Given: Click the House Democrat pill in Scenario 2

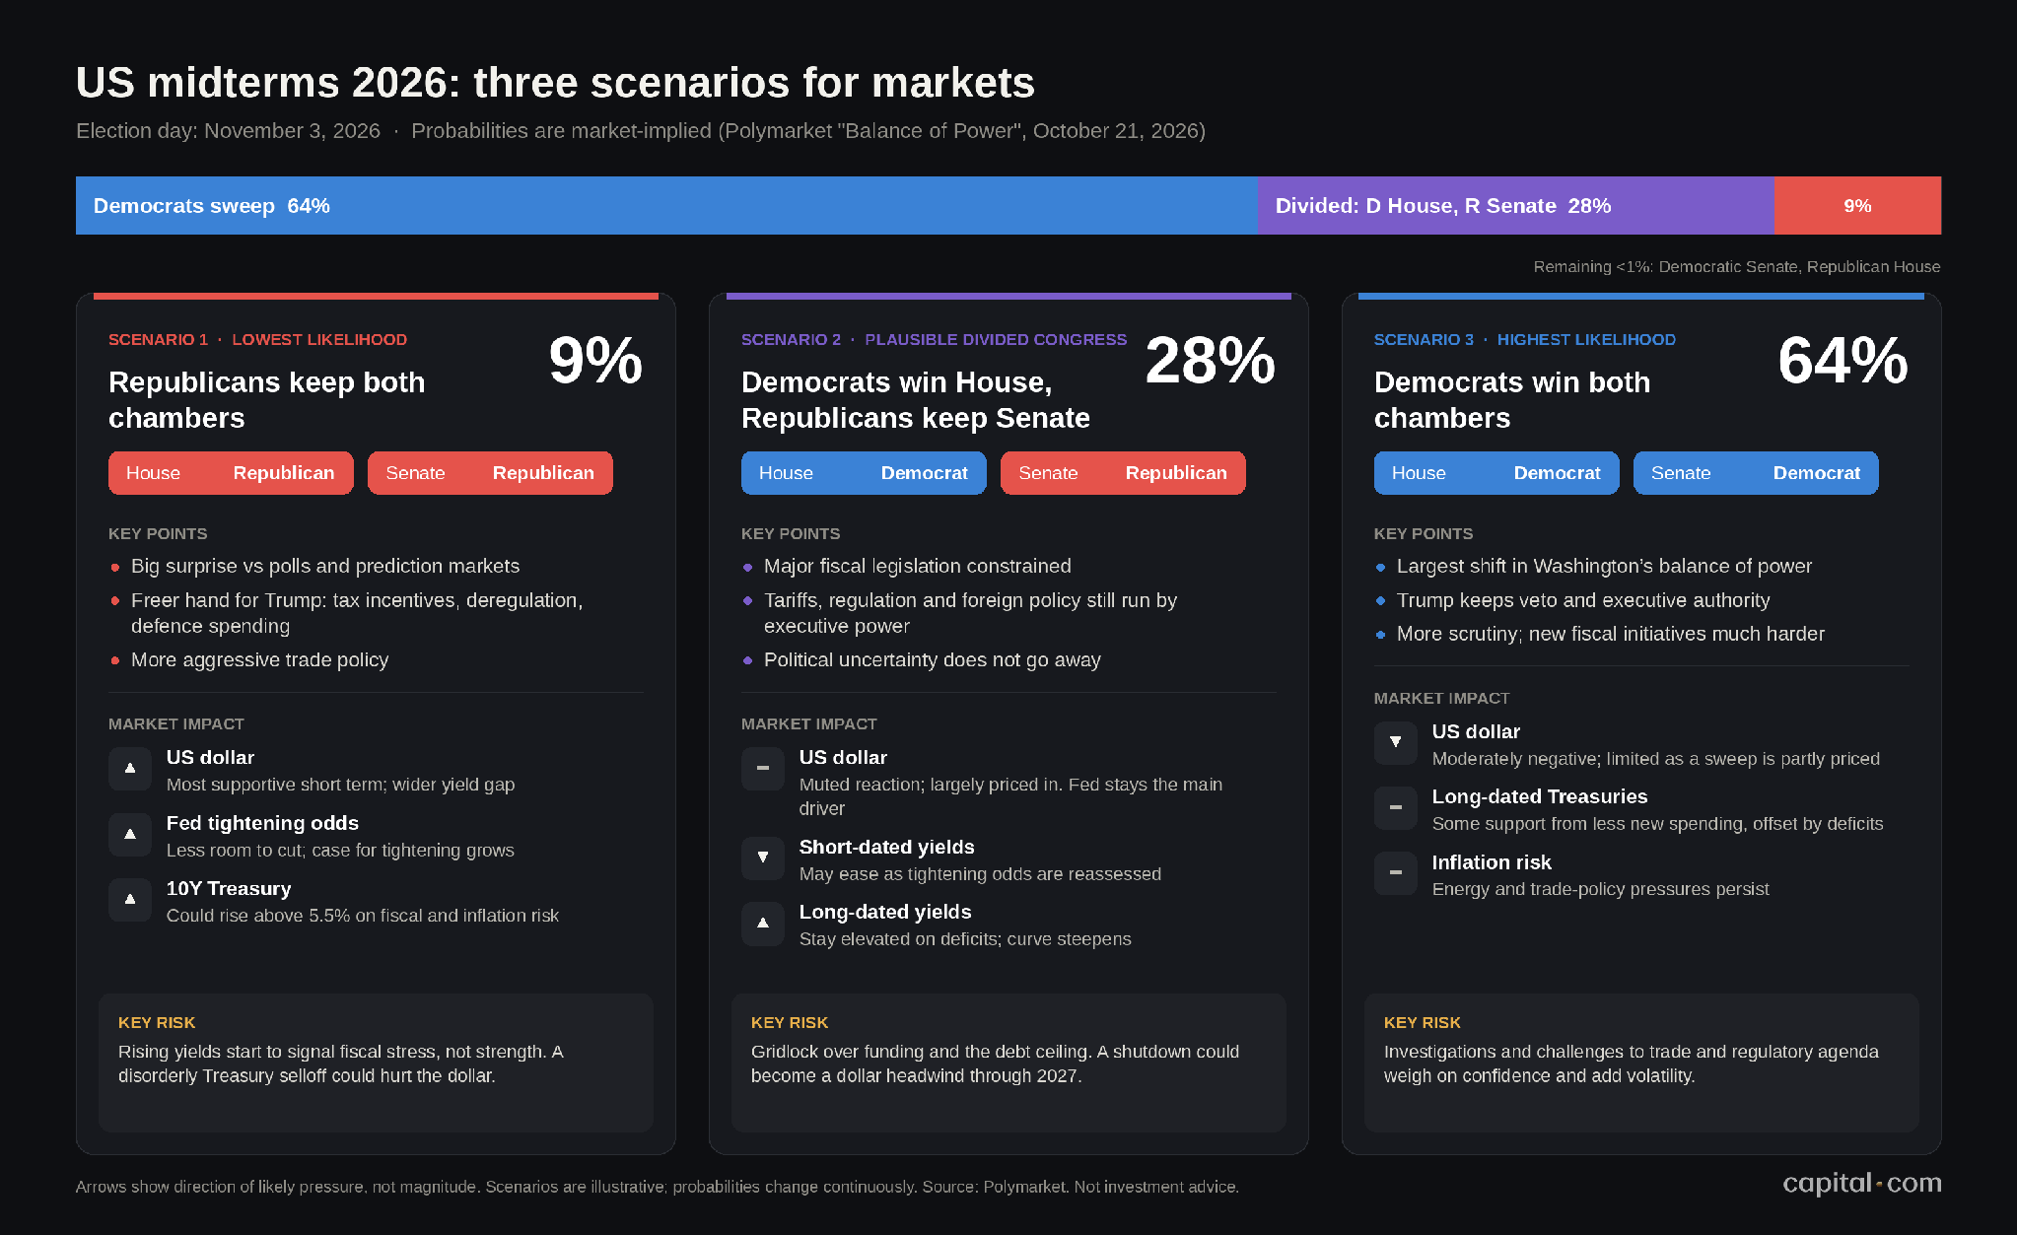Looking at the screenshot, I should tap(864, 473).
